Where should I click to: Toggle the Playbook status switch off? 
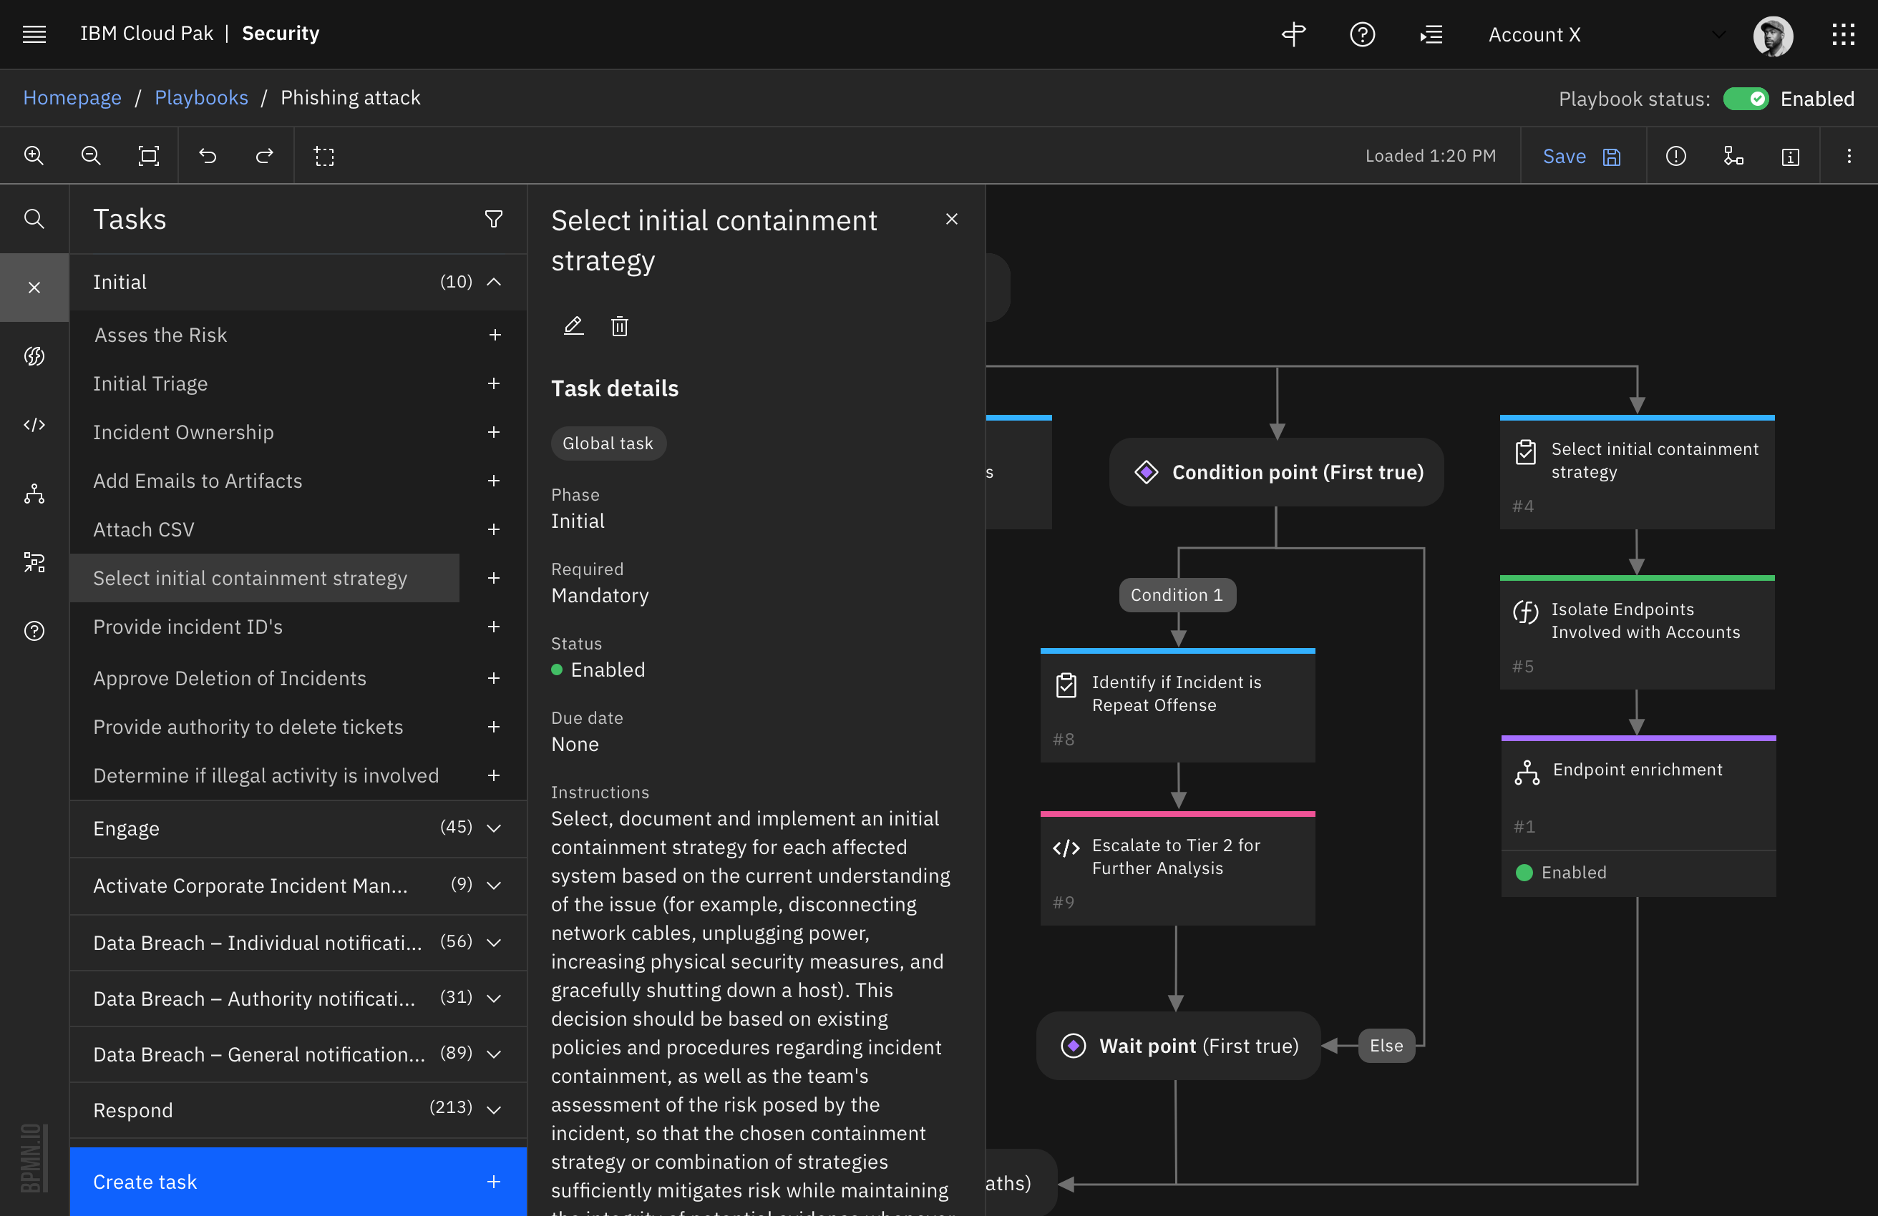[x=1746, y=99]
